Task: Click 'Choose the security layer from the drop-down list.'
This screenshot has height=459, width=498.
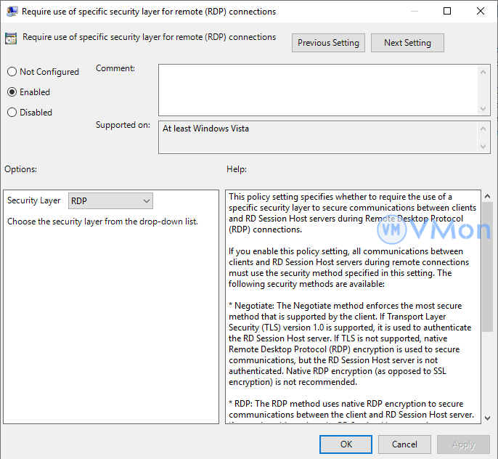Action: click(x=102, y=222)
